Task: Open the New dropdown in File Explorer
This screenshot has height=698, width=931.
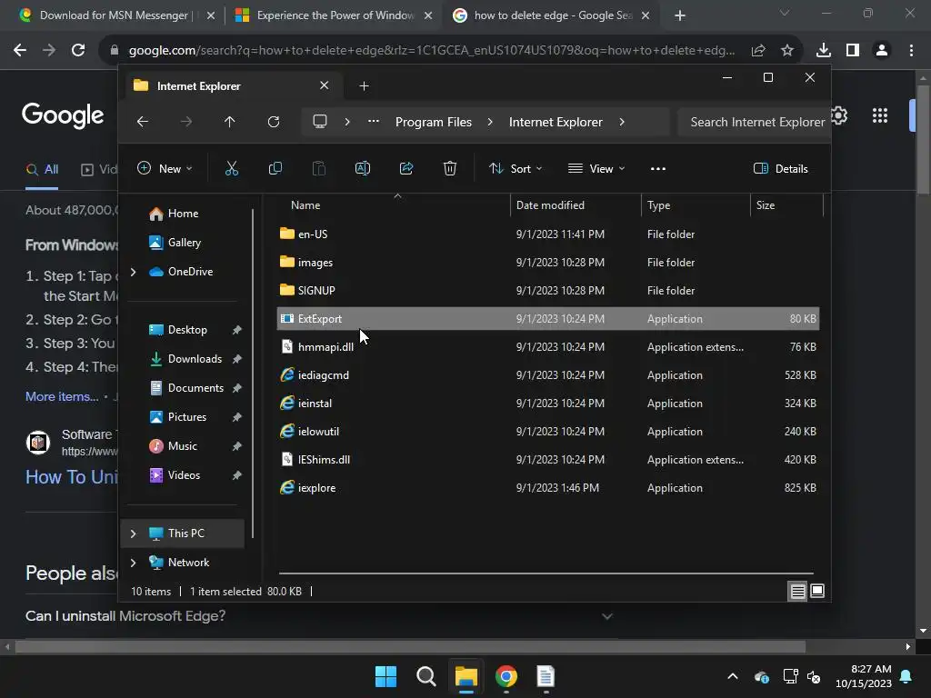Action: pyautogui.click(x=165, y=168)
